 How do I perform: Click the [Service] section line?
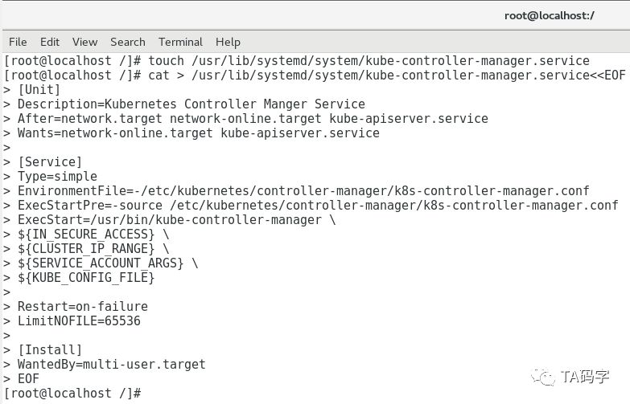pyautogui.click(x=50, y=161)
